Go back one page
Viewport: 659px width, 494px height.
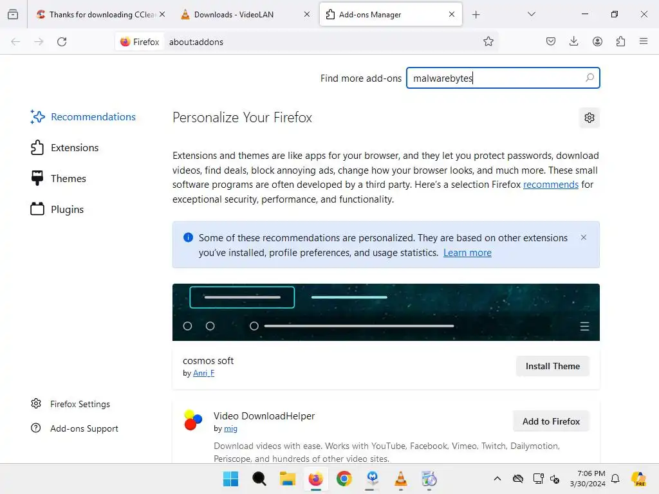pos(15,42)
